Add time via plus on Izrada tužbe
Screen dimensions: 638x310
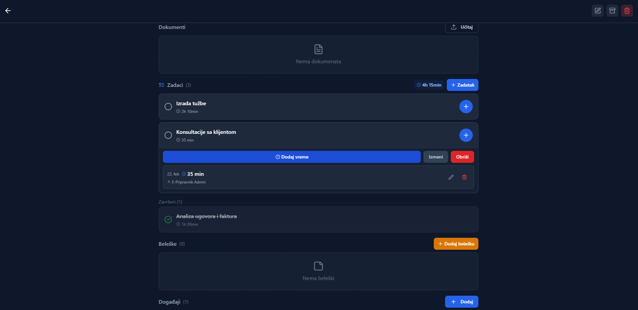click(466, 107)
